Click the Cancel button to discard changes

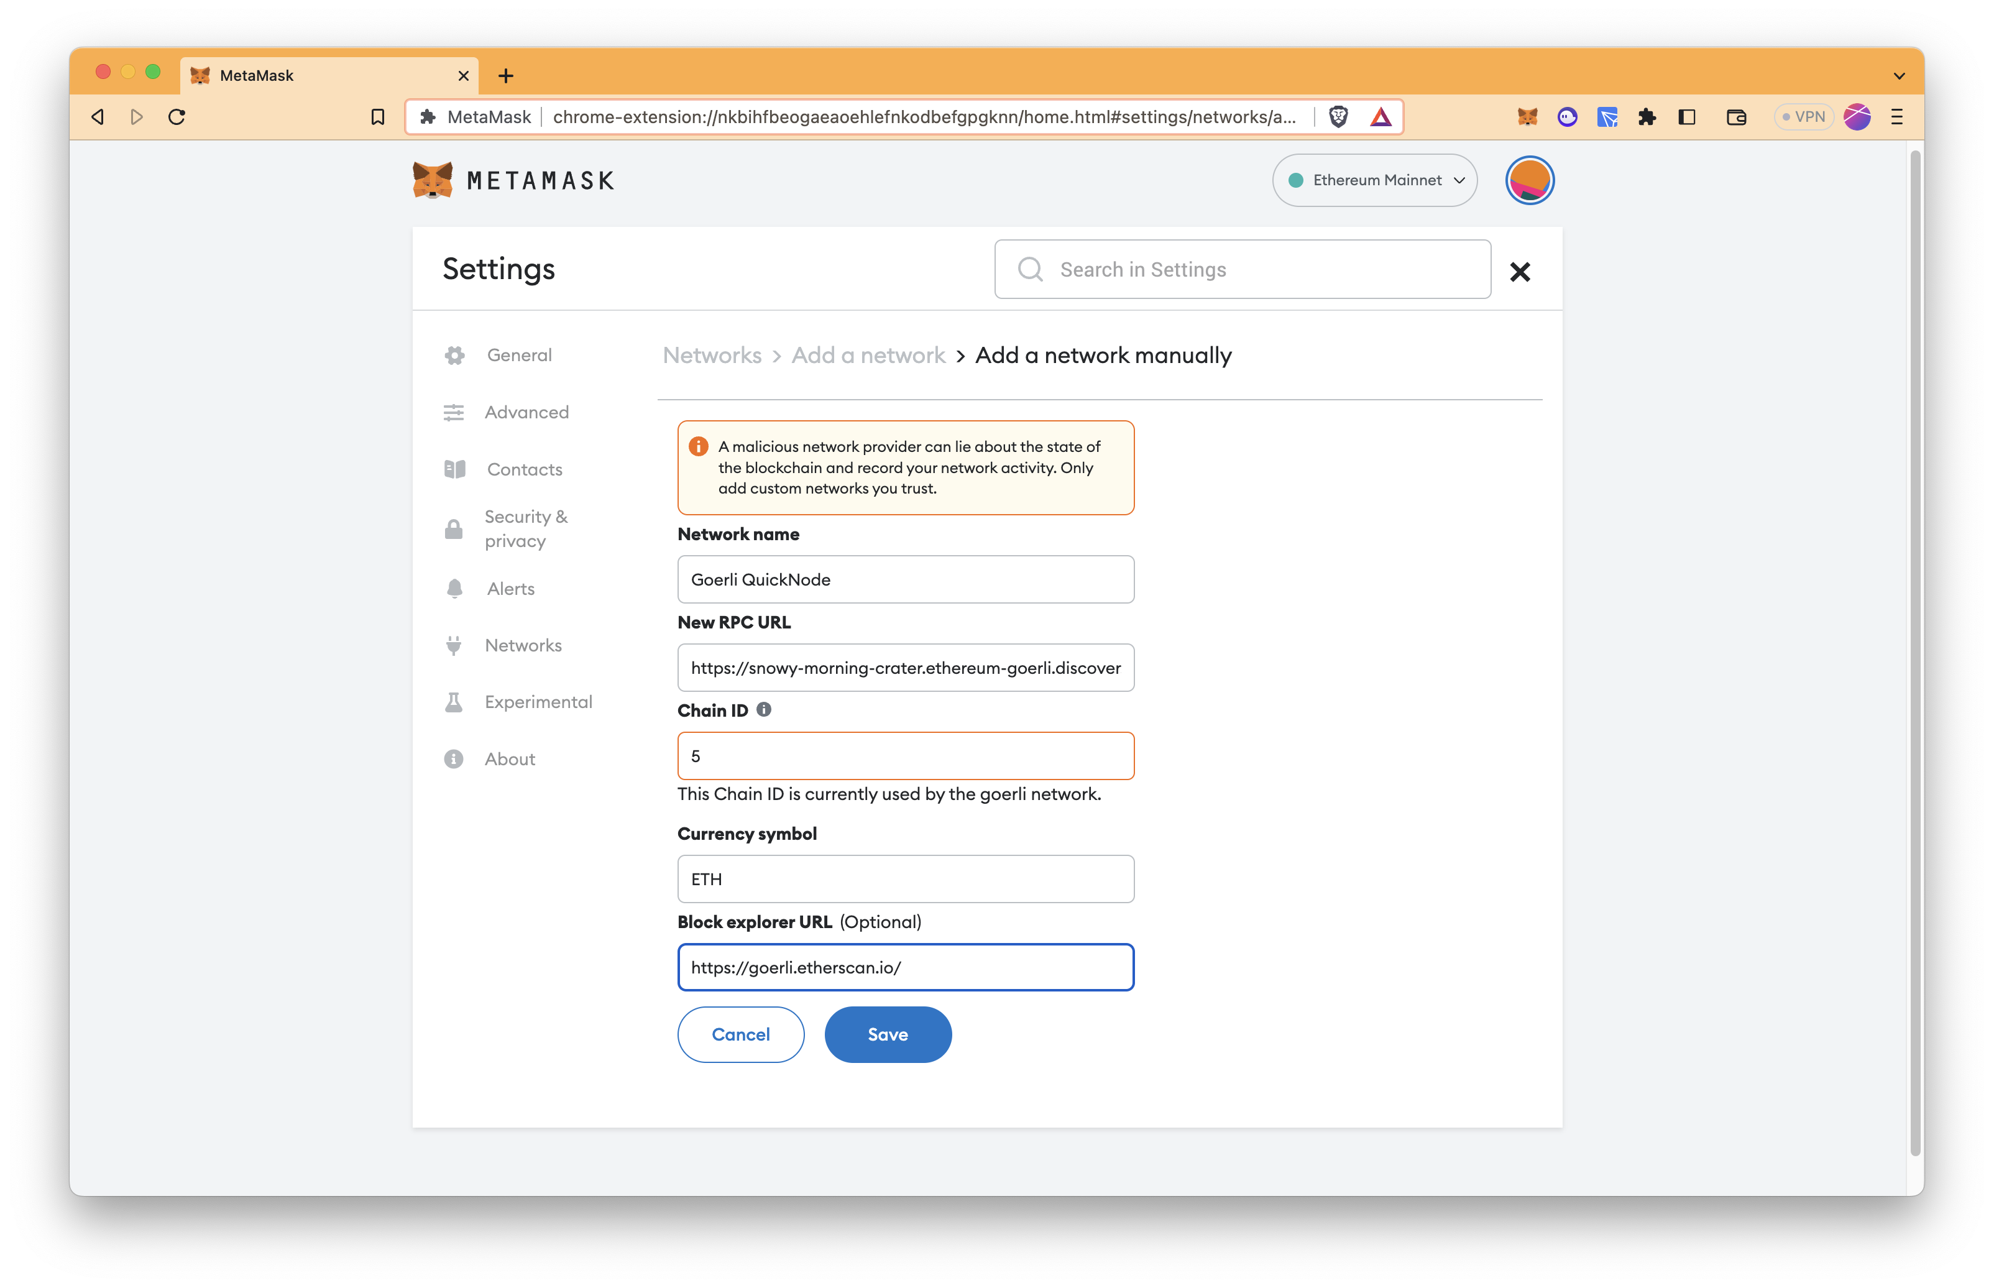[741, 1034]
